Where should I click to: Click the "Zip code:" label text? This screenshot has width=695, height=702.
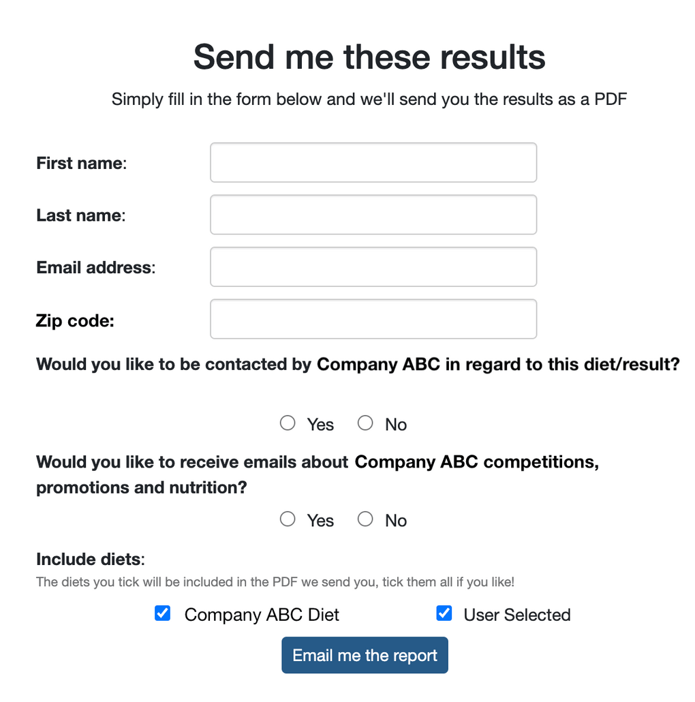76,320
